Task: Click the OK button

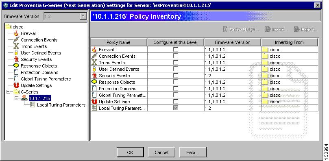Action: [130, 152]
